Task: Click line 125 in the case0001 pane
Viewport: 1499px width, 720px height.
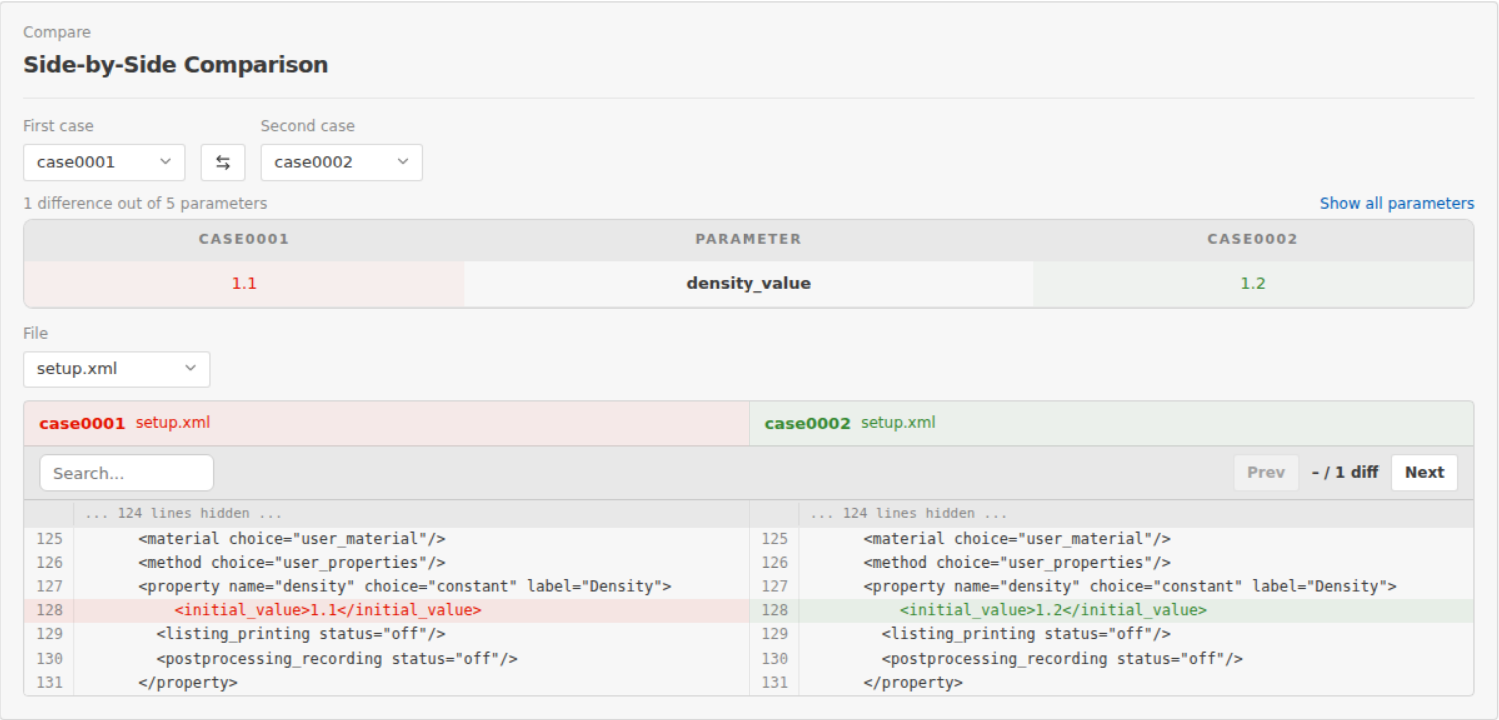Action: pyautogui.click(x=387, y=539)
